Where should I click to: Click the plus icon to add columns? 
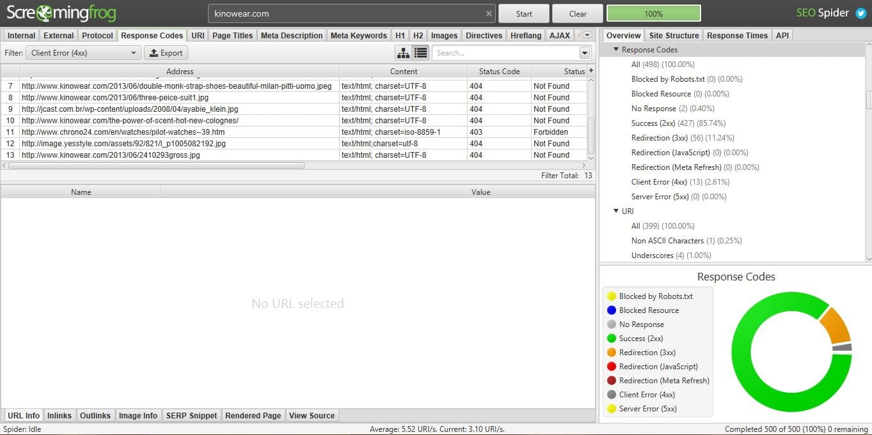[x=591, y=71]
